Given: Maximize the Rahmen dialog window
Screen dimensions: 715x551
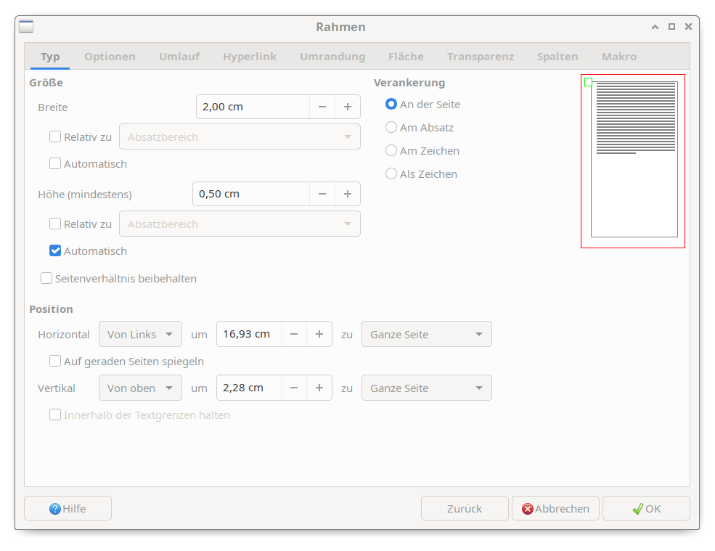Looking at the screenshot, I should (671, 27).
